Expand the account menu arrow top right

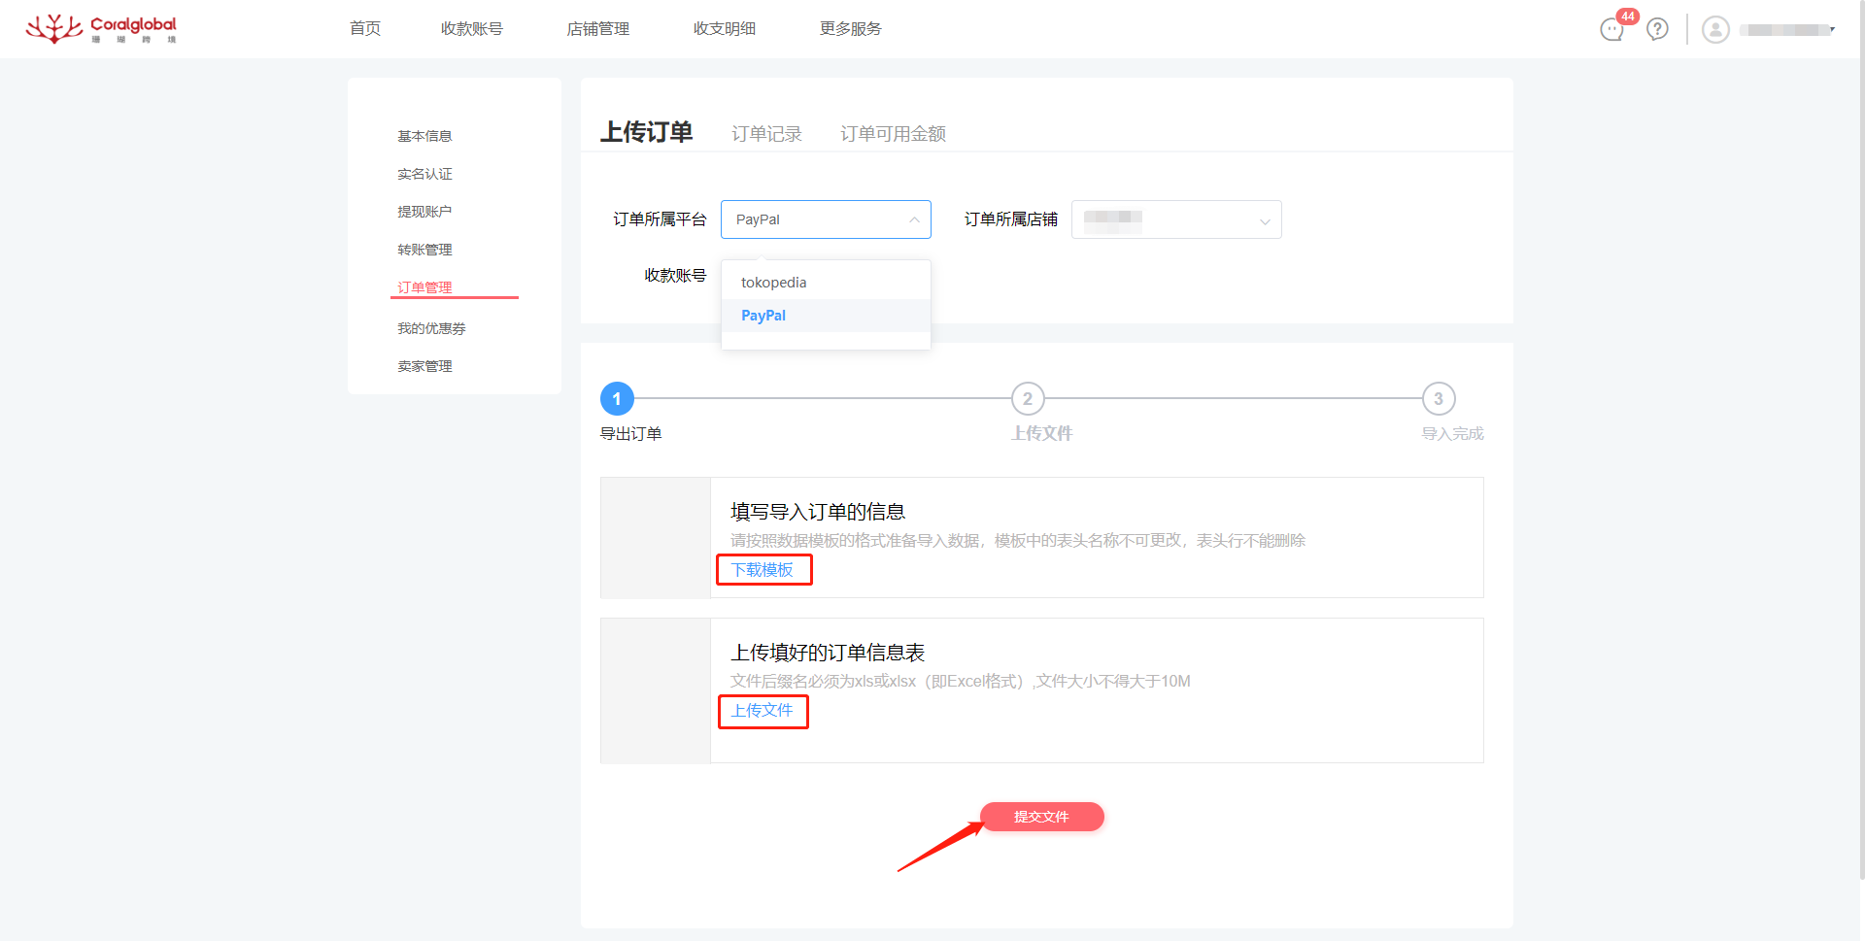(x=1834, y=29)
